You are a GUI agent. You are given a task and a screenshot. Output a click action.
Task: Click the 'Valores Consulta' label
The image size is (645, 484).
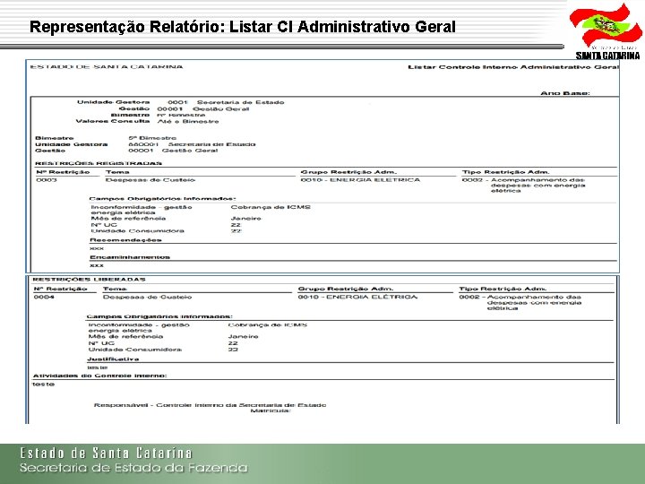(x=113, y=121)
